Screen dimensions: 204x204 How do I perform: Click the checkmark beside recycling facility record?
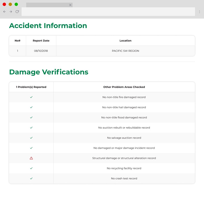(x=31, y=168)
